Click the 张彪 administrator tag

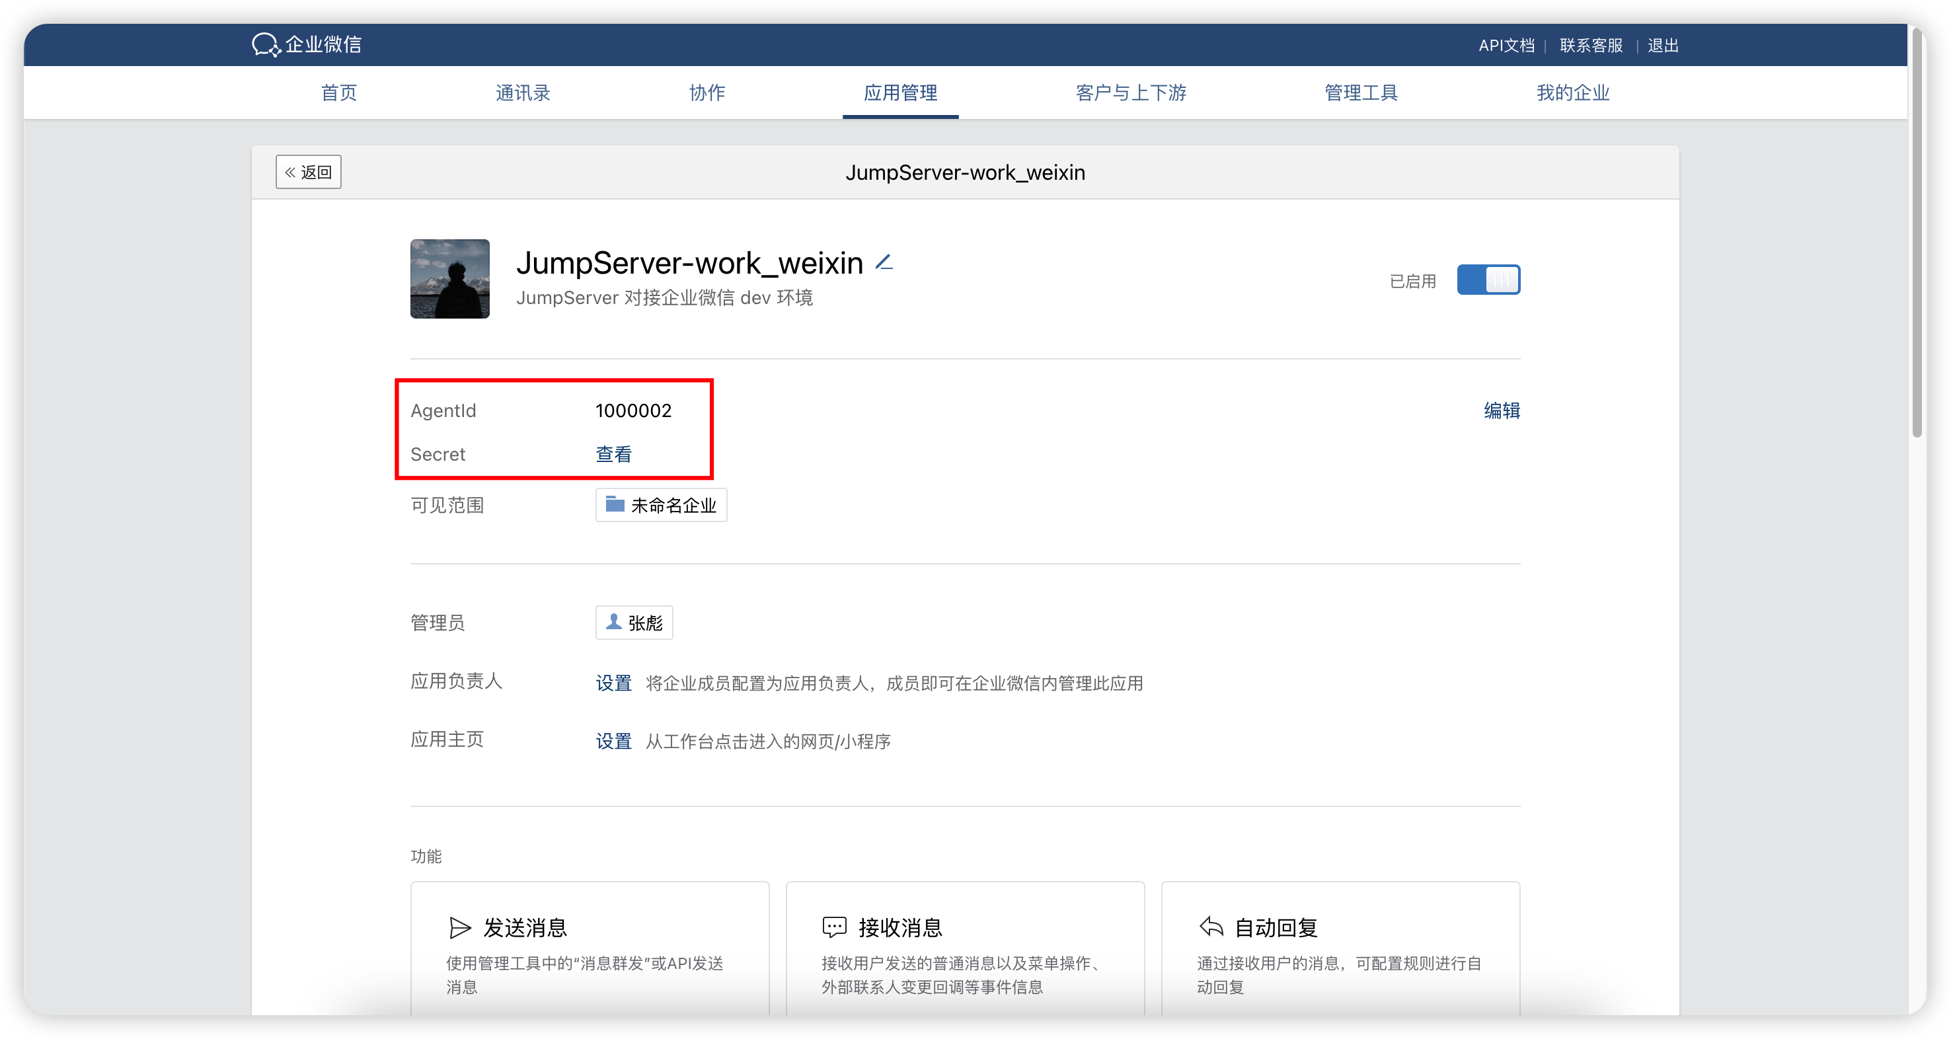(634, 623)
